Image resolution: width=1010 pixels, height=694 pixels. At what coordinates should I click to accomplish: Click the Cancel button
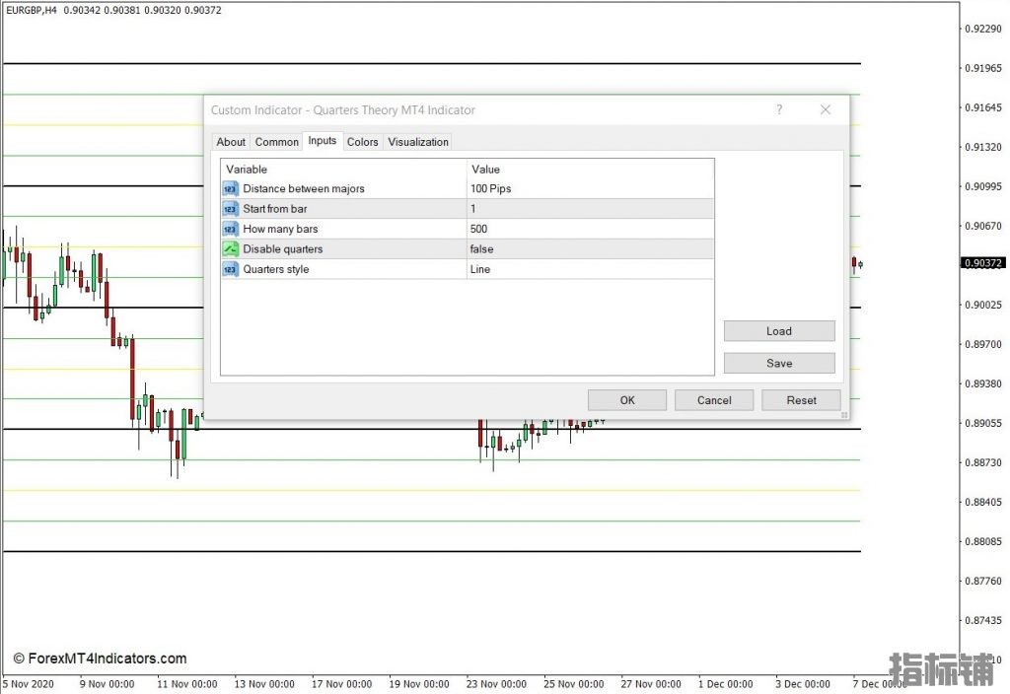click(714, 400)
